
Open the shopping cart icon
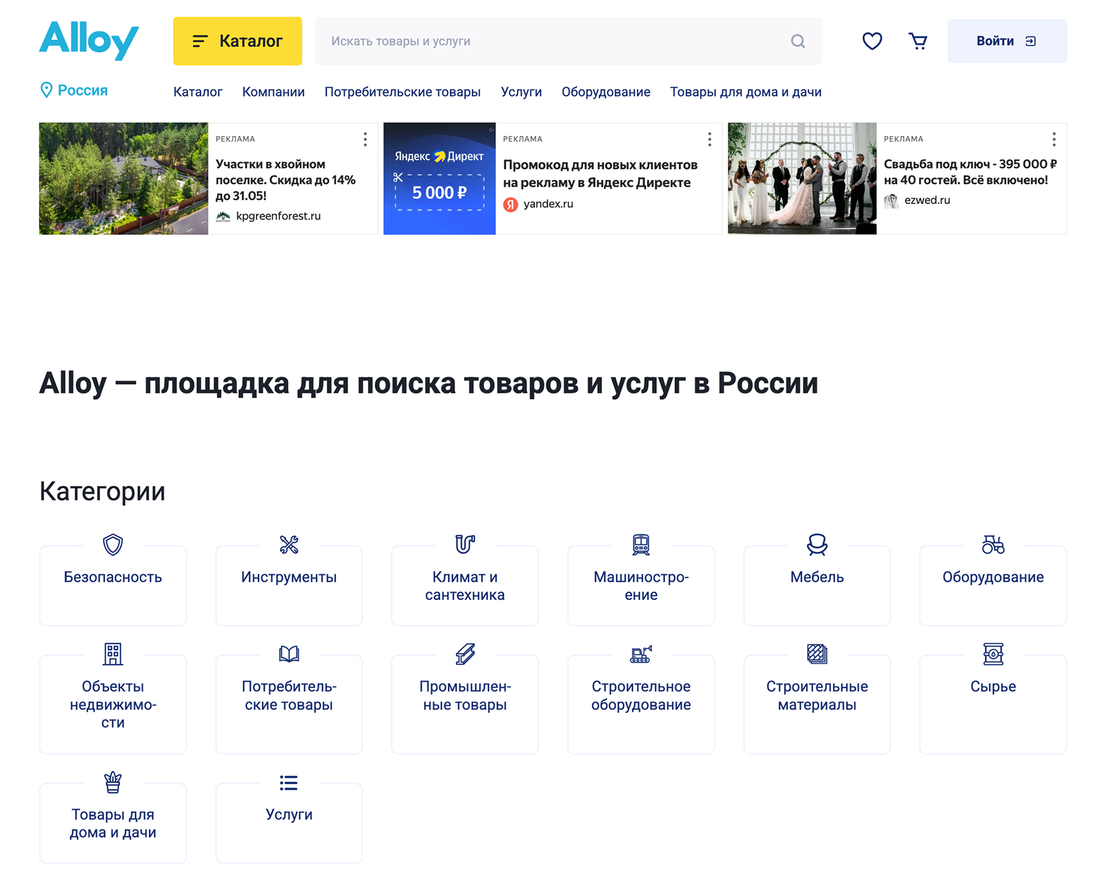click(918, 41)
